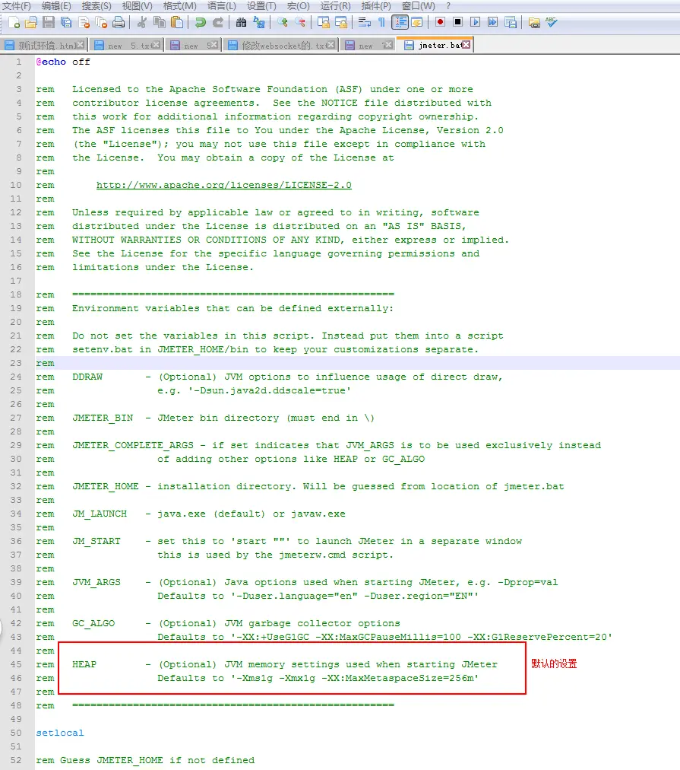Viewport: 680px width, 770px height.
Task: Open the Replace dialog icon
Action: [x=259, y=23]
